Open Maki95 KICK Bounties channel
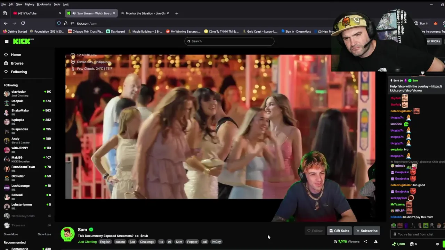Screen dimensions: 445x250 [x=27, y=159]
